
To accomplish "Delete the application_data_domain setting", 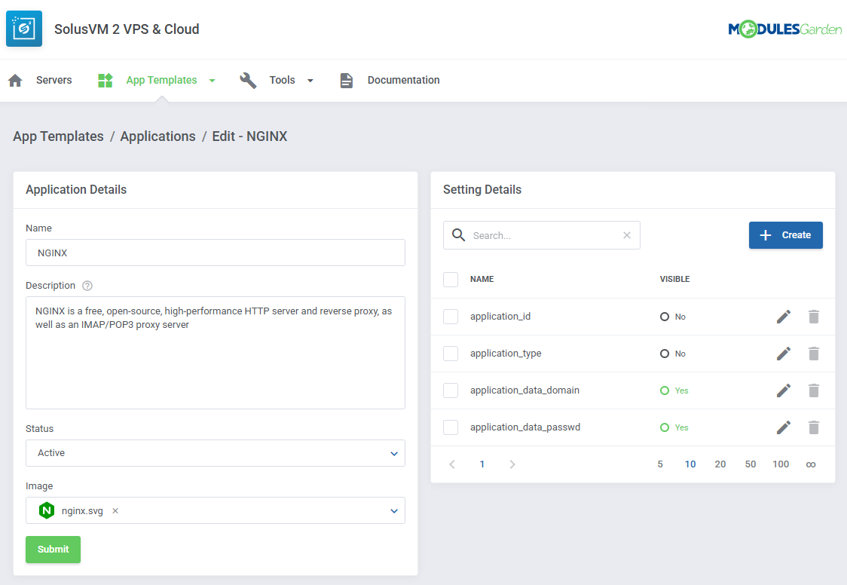I will [814, 391].
